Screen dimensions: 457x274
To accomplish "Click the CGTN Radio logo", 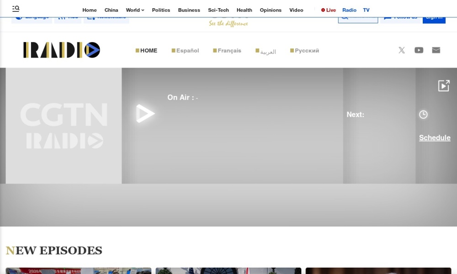I will click(x=62, y=50).
